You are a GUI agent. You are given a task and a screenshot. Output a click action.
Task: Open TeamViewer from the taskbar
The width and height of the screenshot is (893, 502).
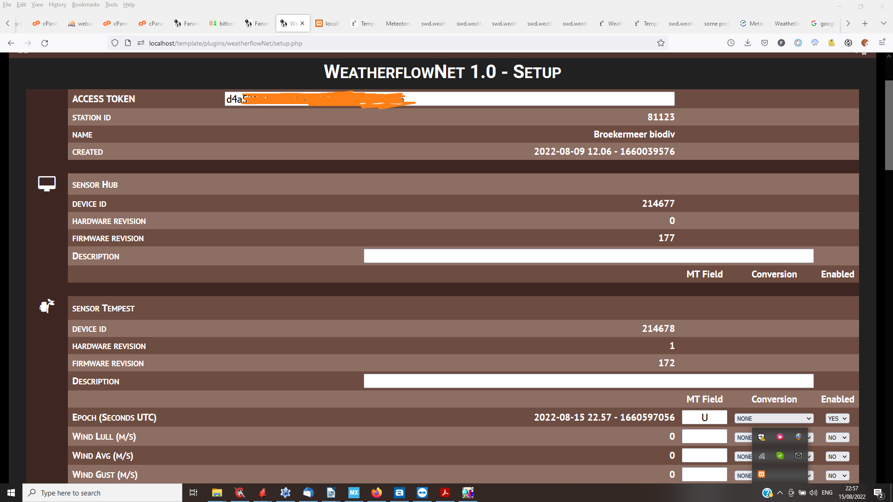[422, 493]
